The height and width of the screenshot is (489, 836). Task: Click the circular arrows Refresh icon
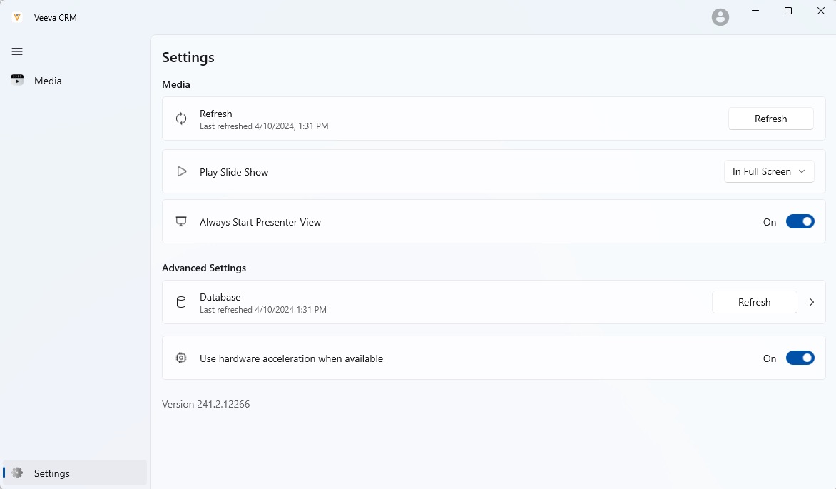coord(181,119)
